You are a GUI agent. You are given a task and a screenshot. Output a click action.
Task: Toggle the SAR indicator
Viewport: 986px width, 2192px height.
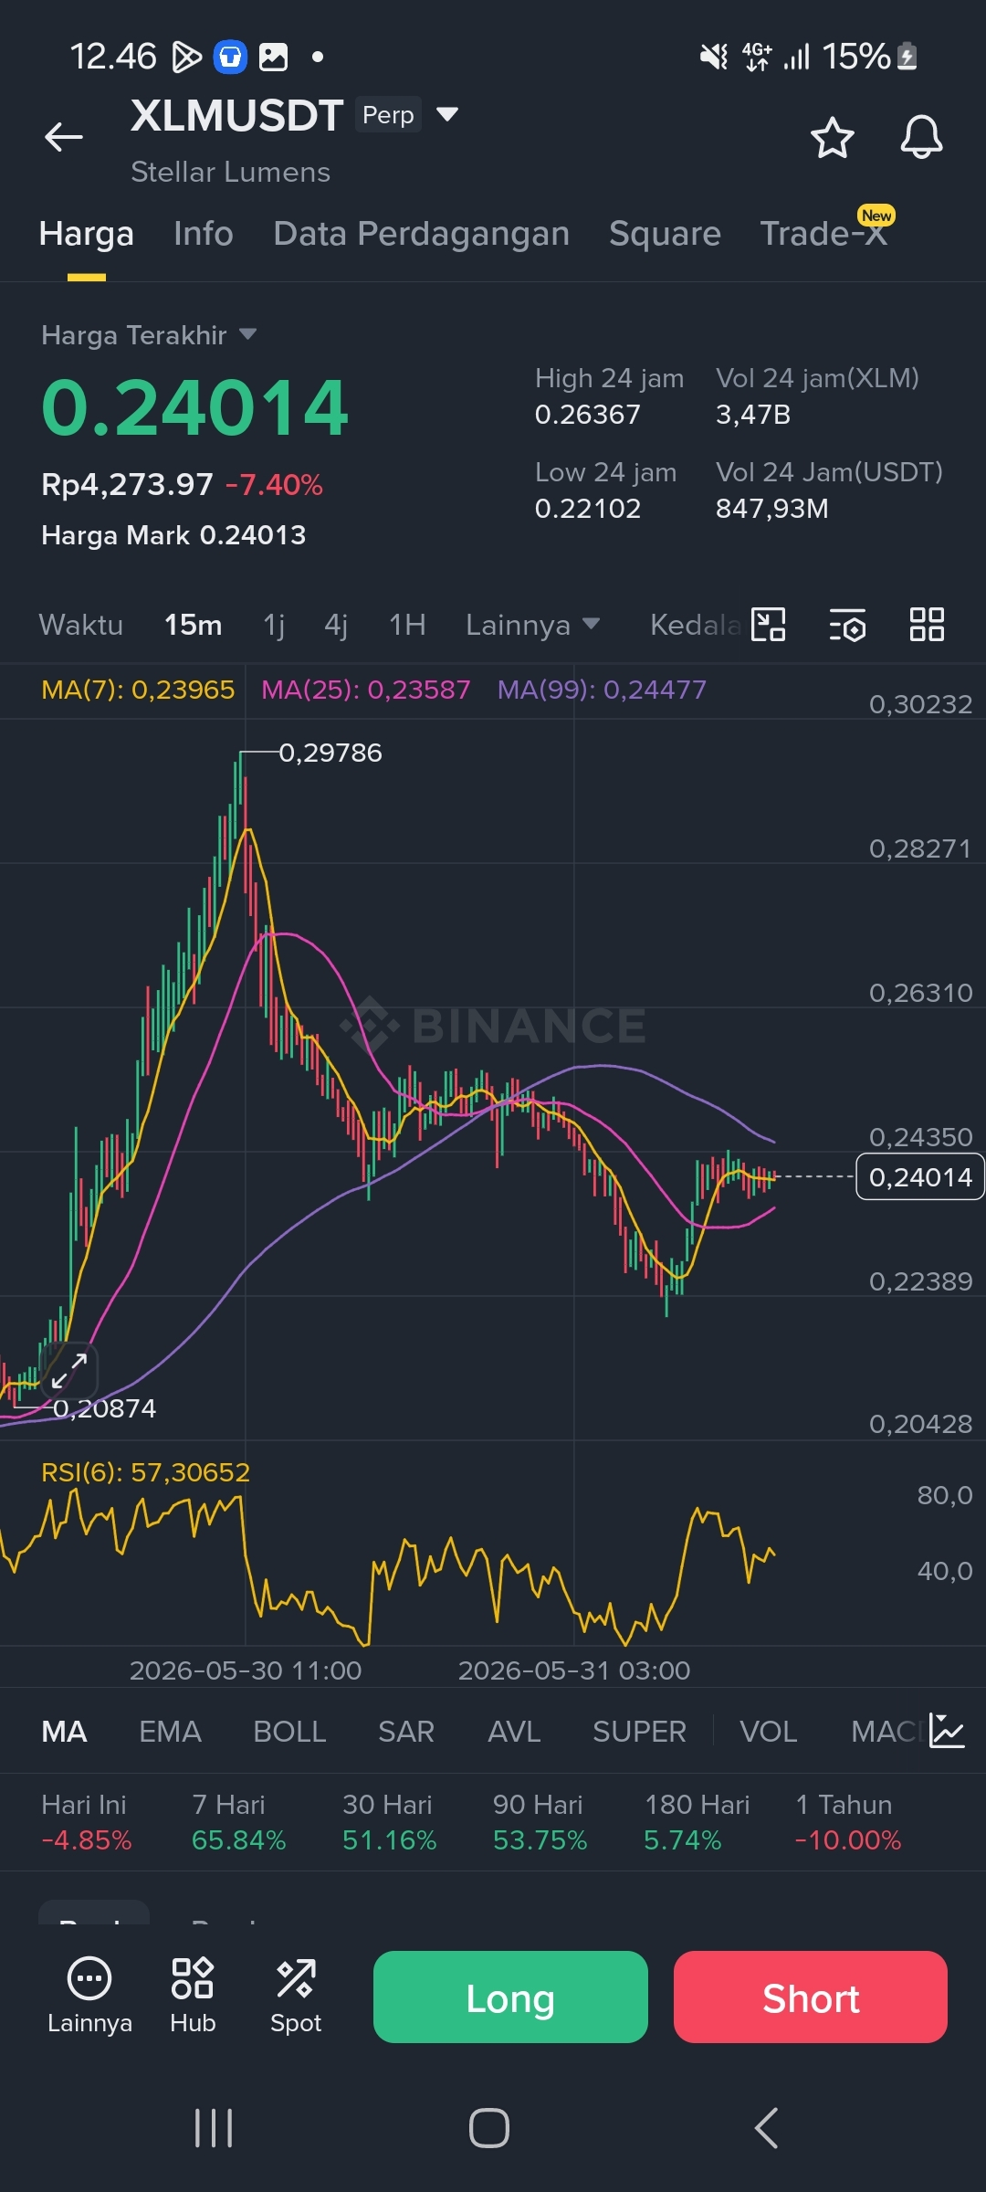(406, 1732)
